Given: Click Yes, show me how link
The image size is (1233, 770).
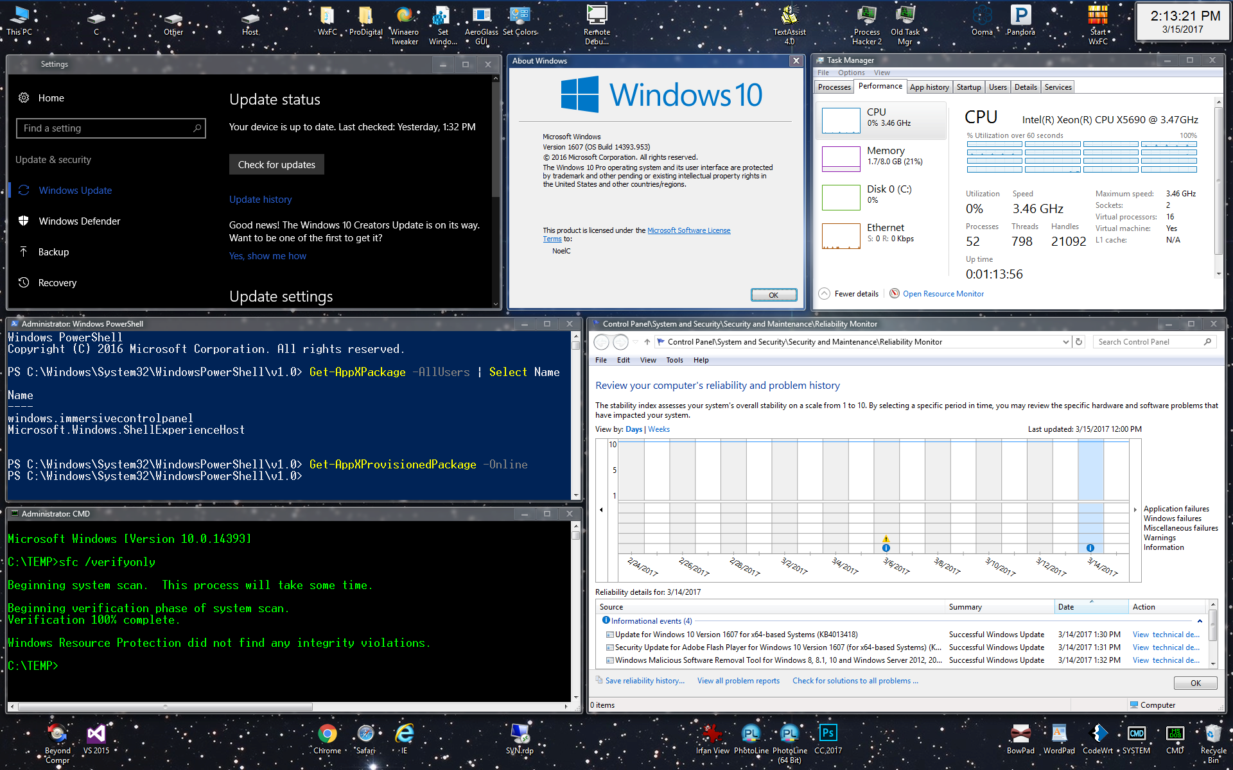Looking at the screenshot, I should (x=268, y=255).
